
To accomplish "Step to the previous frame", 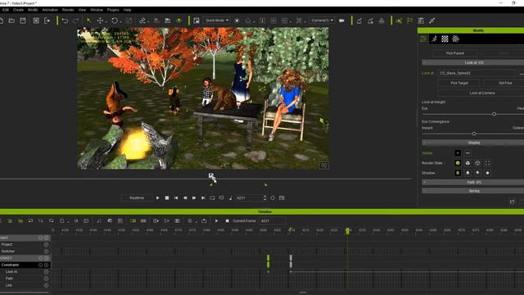I will [185, 198].
